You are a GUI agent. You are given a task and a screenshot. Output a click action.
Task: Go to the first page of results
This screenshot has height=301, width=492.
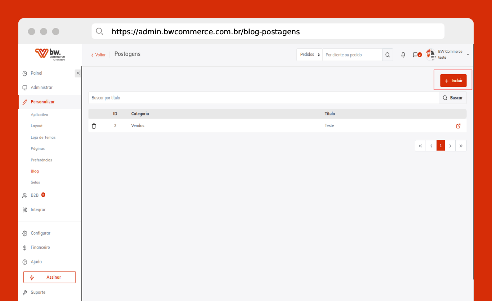420,146
